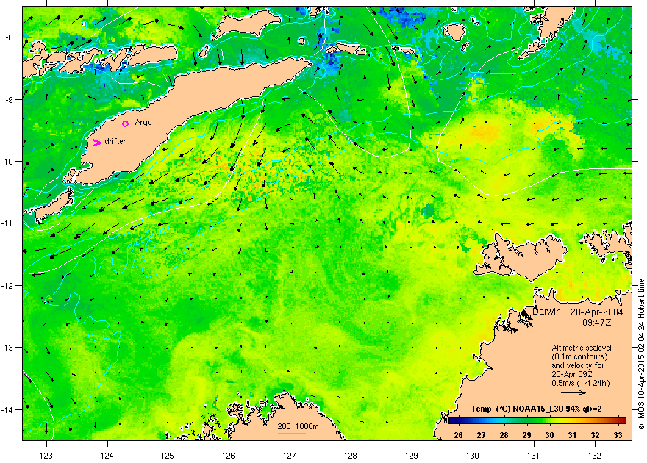This screenshot has height=463, width=647.
Task: Click longitude axis label 126
Action: tap(229, 456)
